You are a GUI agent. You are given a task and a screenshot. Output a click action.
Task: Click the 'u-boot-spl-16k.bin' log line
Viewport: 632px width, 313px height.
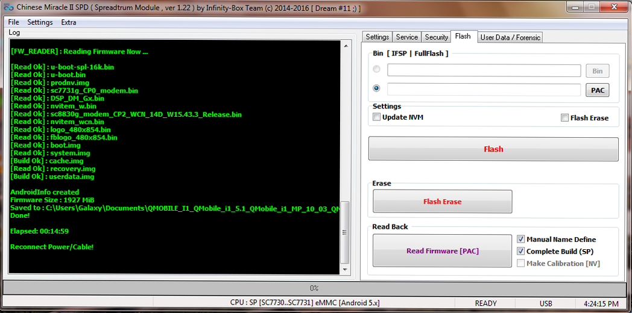point(62,67)
